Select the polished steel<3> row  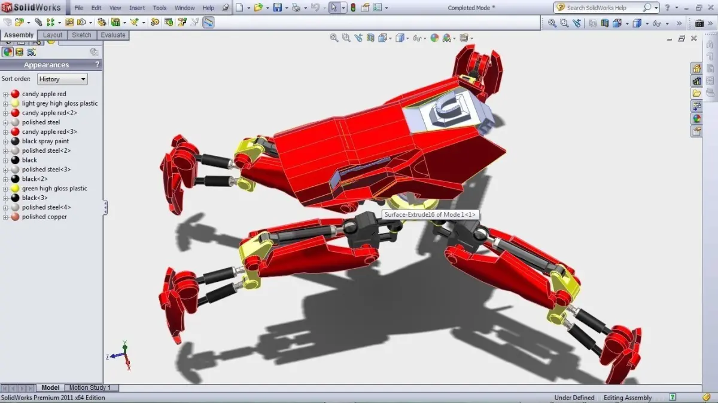click(46, 170)
